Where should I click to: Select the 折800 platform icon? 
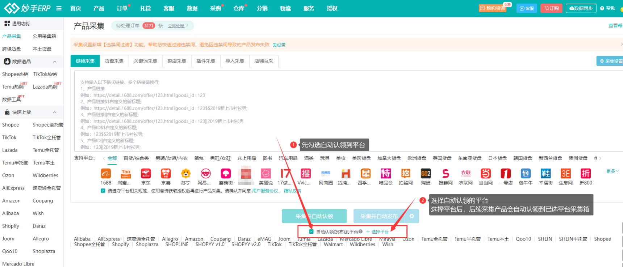[586, 174]
